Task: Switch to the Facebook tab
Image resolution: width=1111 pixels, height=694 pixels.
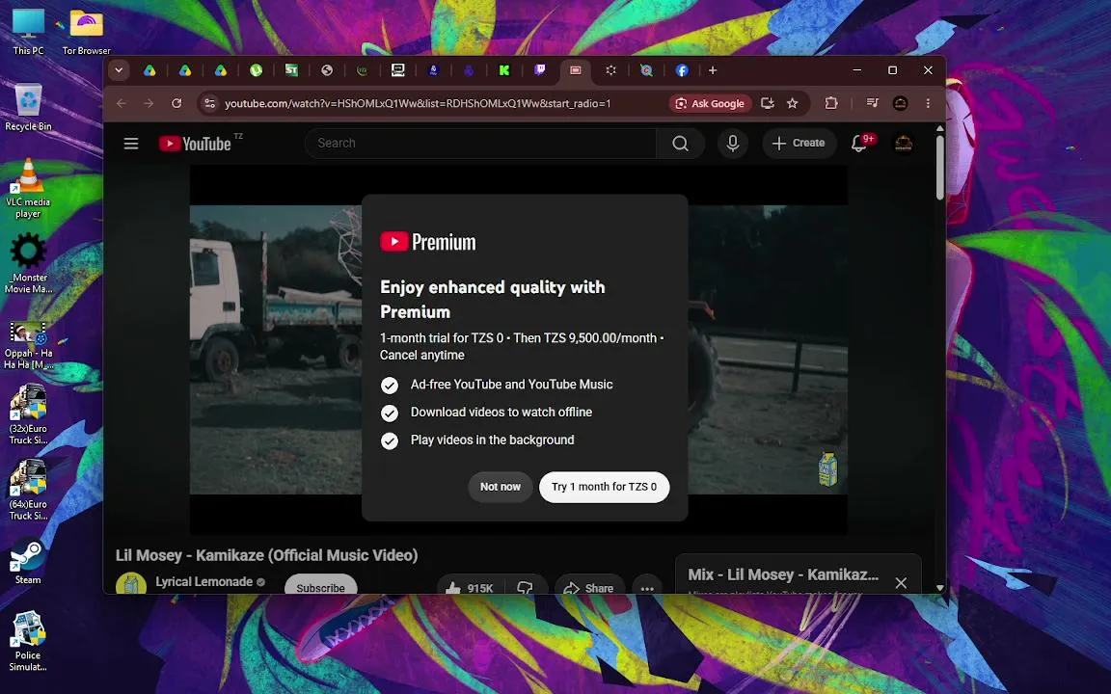Action: click(x=682, y=70)
